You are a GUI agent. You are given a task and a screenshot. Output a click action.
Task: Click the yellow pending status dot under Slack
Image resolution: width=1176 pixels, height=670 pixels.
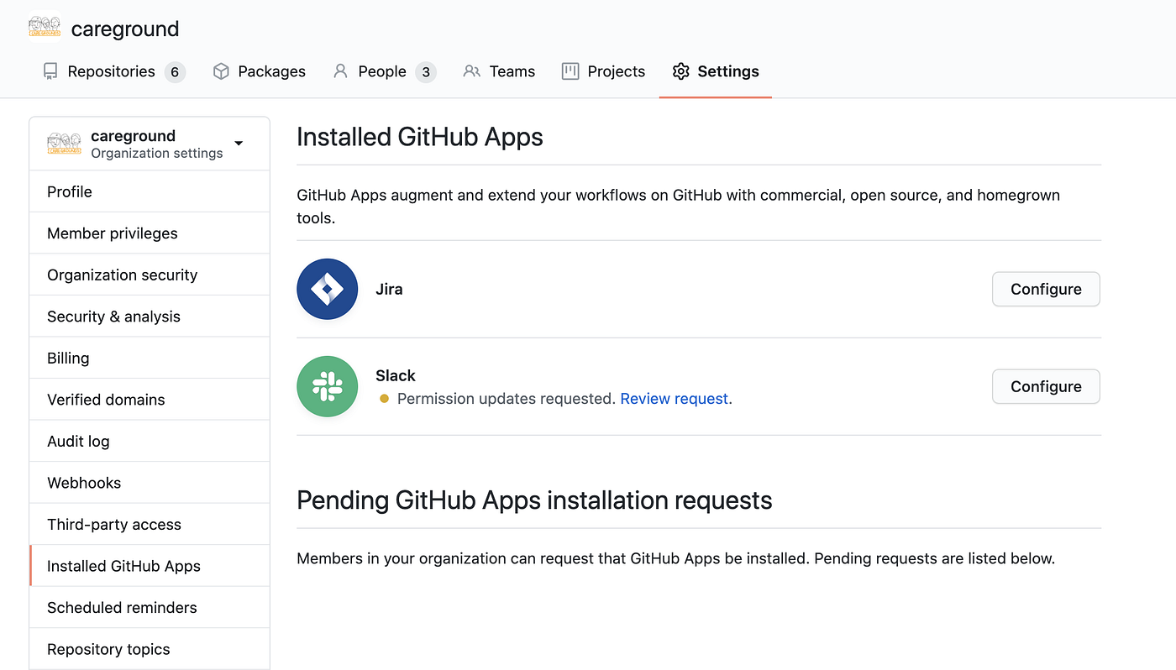pos(384,399)
